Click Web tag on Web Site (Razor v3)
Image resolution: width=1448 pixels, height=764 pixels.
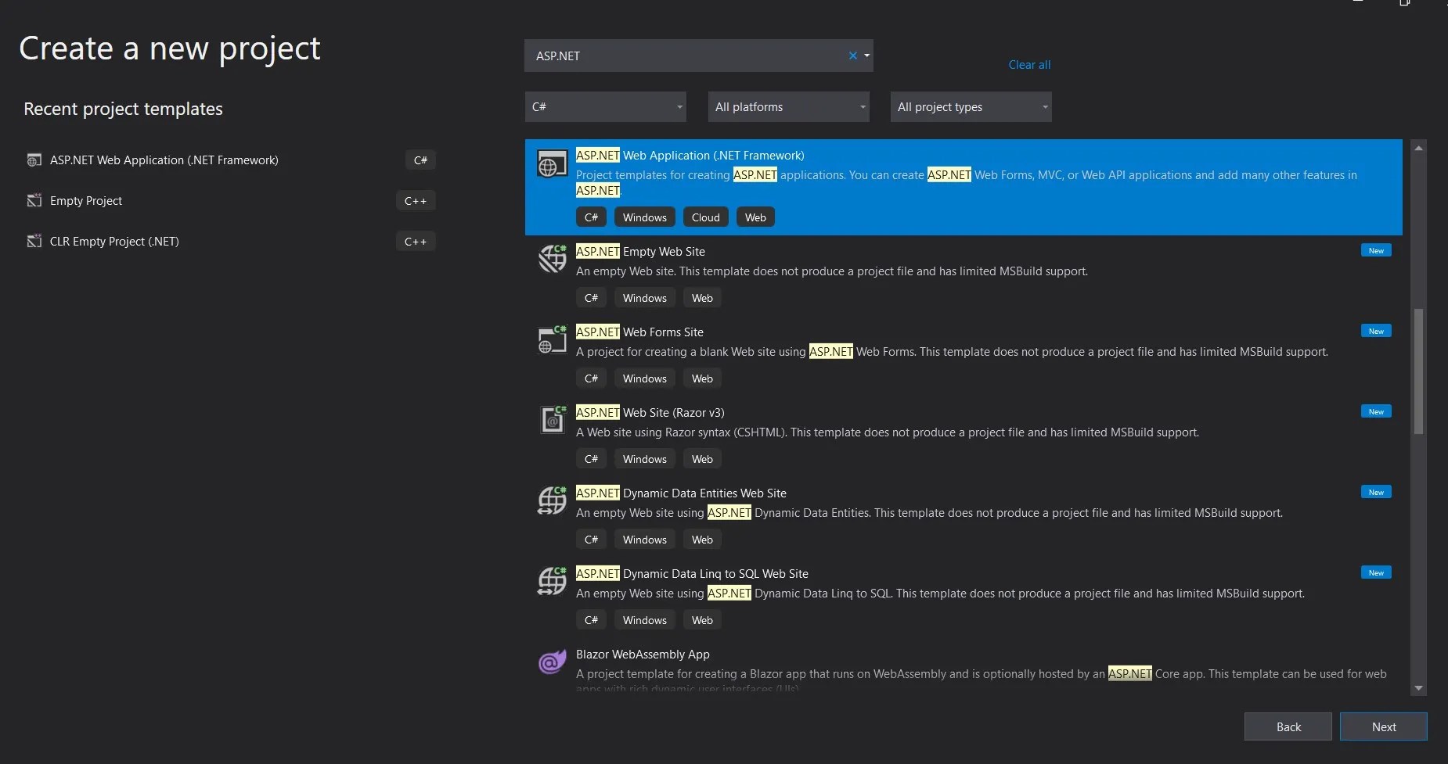[x=702, y=459]
